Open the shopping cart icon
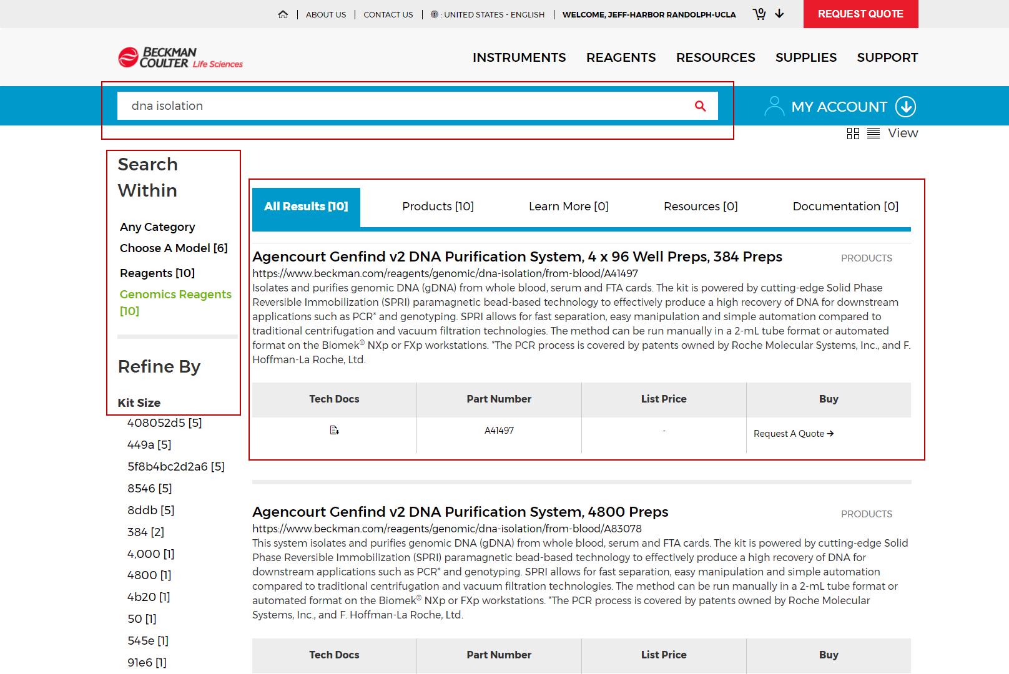The height and width of the screenshot is (674, 1009). pos(759,14)
